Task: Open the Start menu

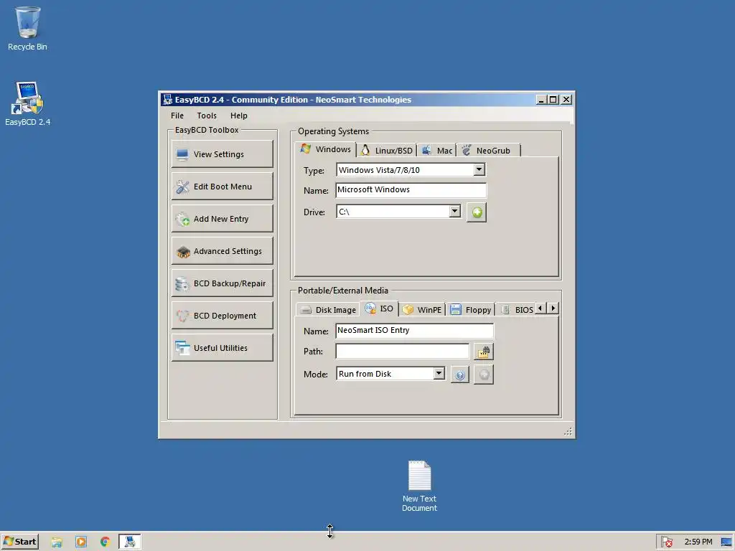Action: point(19,542)
